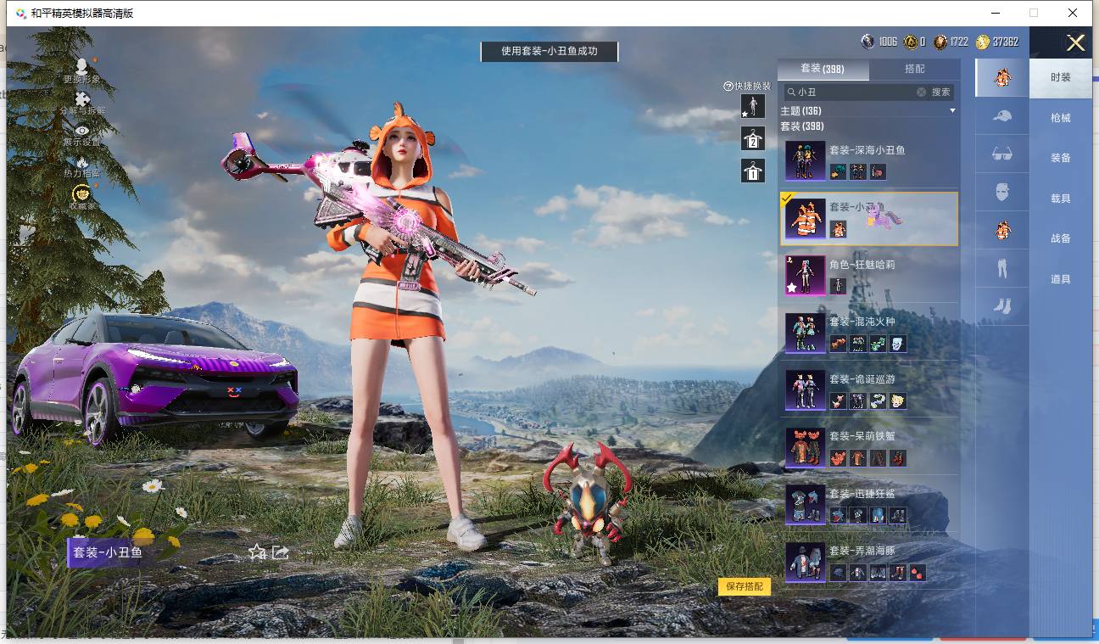Click the first item icon under 套装-深海小丑鱼
Viewport: 1099px width, 644px height.
(838, 171)
